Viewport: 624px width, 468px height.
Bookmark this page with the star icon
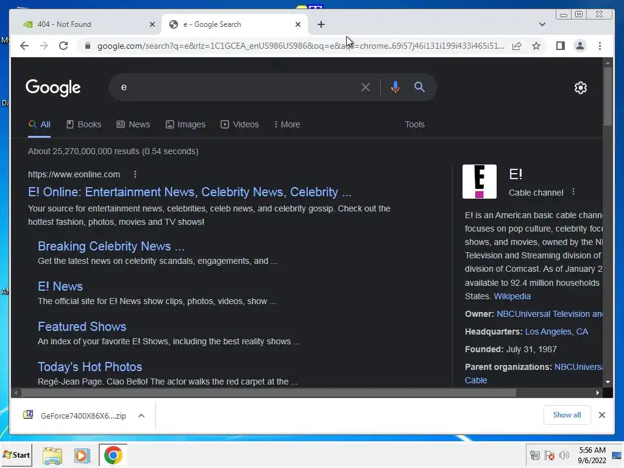pyautogui.click(x=536, y=46)
